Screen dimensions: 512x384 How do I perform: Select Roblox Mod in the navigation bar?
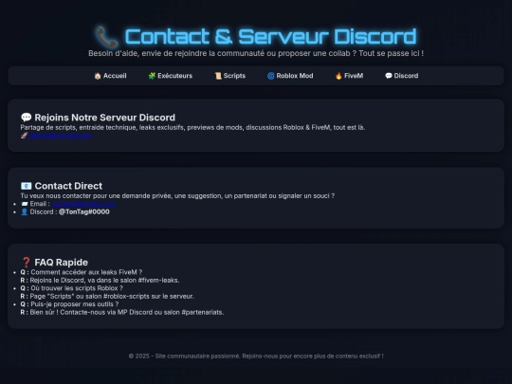[290, 76]
